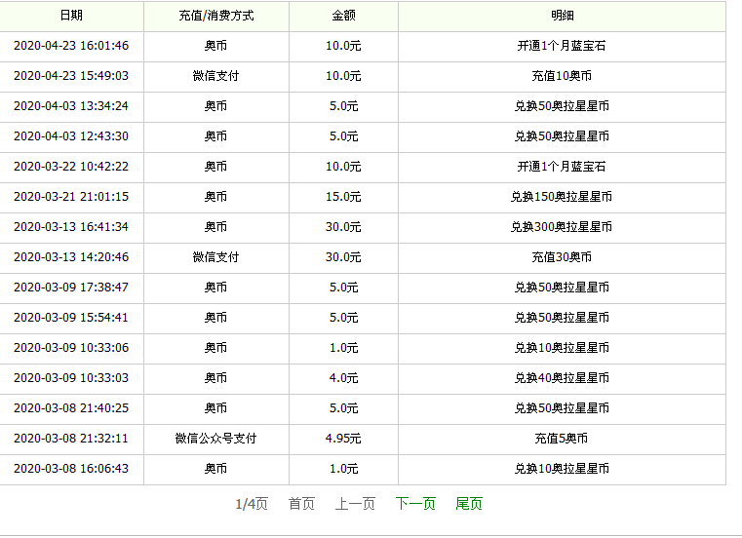Select the 充值10奥币 detail cell

[x=563, y=76]
